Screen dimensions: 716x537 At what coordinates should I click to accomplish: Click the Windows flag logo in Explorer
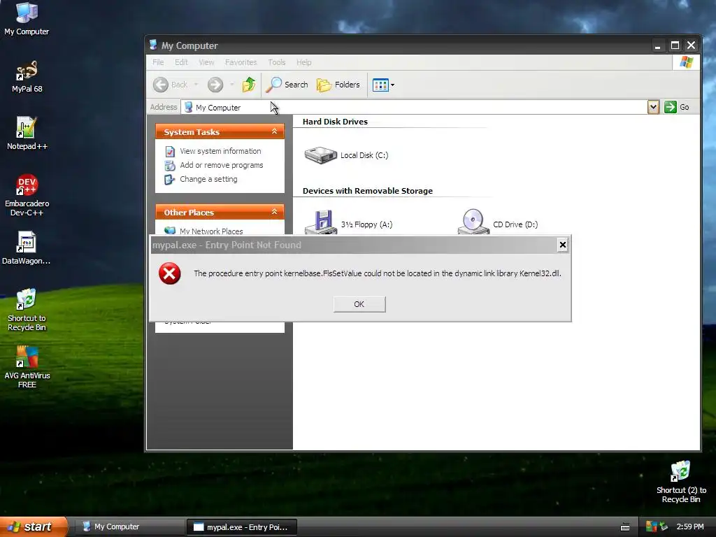point(686,62)
